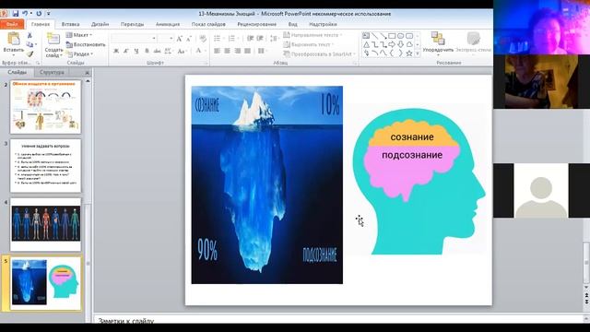Switch to the Анимация ribbon tab

coord(168,24)
